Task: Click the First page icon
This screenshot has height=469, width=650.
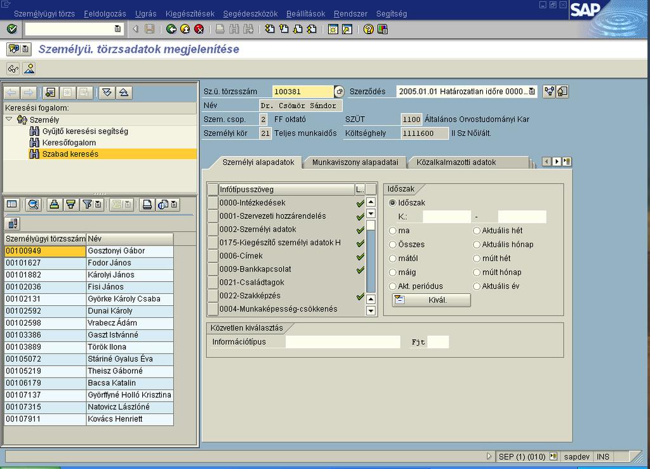Action: [269, 29]
